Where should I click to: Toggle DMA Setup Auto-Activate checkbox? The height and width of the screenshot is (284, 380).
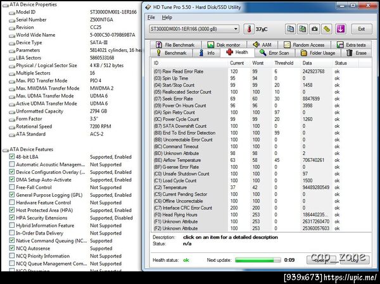click(11, 180)
